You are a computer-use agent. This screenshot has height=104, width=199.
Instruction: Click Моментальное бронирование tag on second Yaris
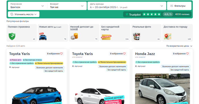[x=112, y=62]
